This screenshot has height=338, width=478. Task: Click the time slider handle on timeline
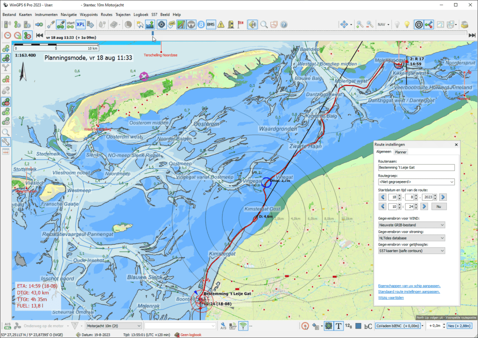tap(153, 33)
